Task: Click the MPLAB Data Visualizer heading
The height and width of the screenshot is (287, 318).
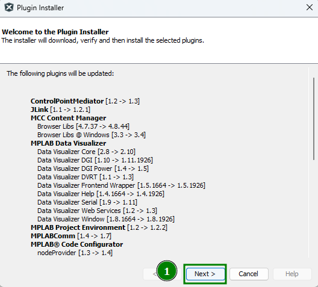Action: [68, 143]
